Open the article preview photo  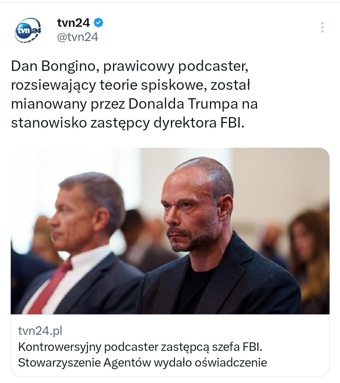(x=170, y=231)
